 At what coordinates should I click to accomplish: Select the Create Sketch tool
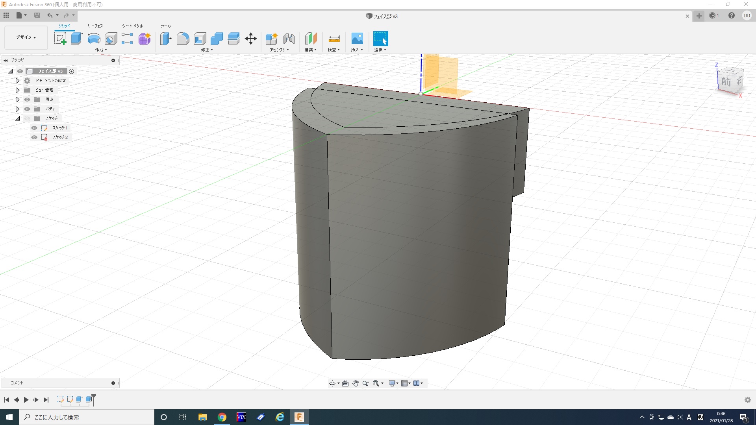coord(60,39)
